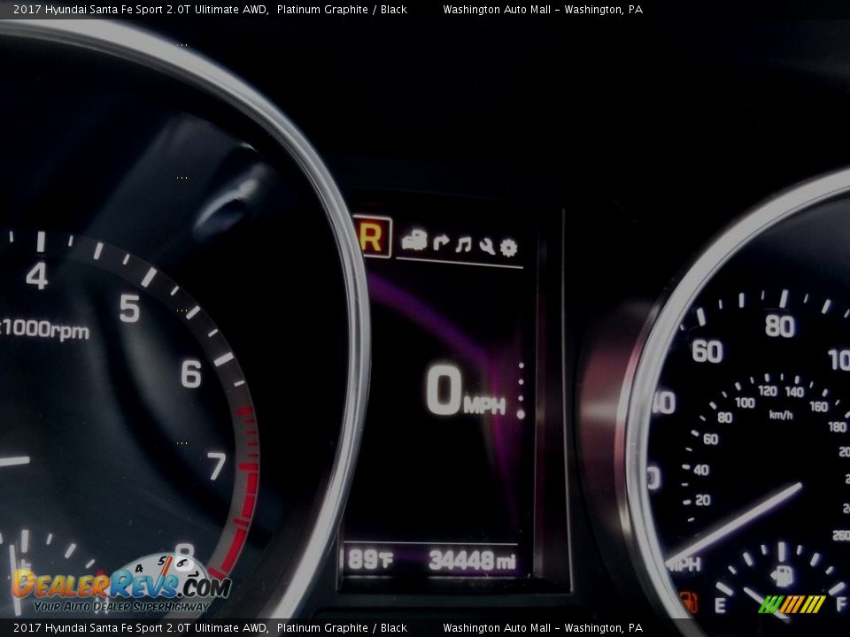Screen dimensions: 850x637
Task: Click the km/h label on speedometer
Action: tap(781, 414)
